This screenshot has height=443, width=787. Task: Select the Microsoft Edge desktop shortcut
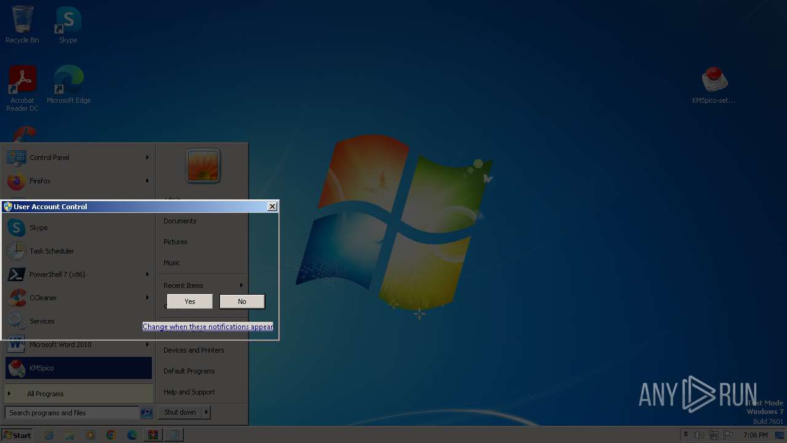68,85
